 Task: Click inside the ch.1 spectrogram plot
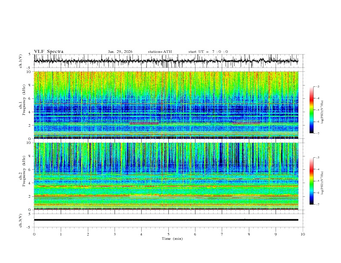[x=166, y=105]
